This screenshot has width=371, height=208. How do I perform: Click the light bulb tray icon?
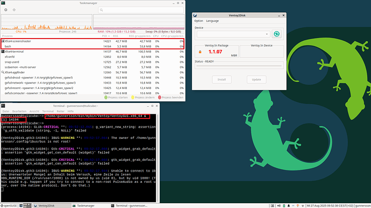tap(298, 206)
